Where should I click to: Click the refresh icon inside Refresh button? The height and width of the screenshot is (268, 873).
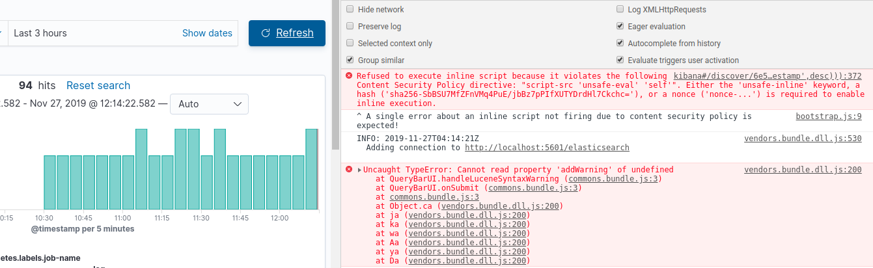(x=265, y=33)
